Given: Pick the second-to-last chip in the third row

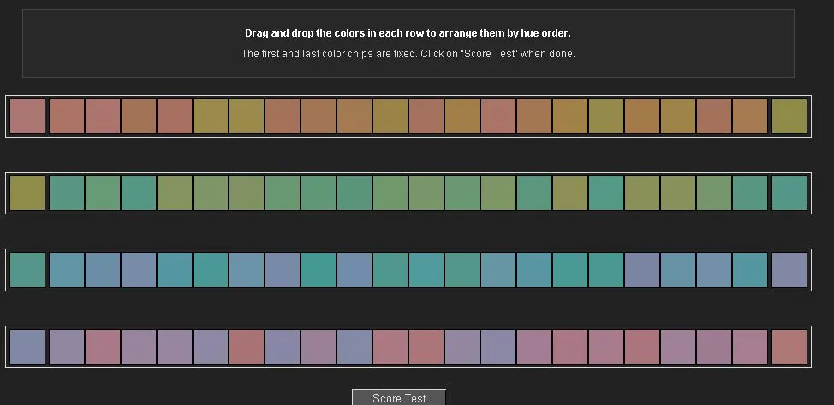Looking at the screenshot, I should (750, 270).
